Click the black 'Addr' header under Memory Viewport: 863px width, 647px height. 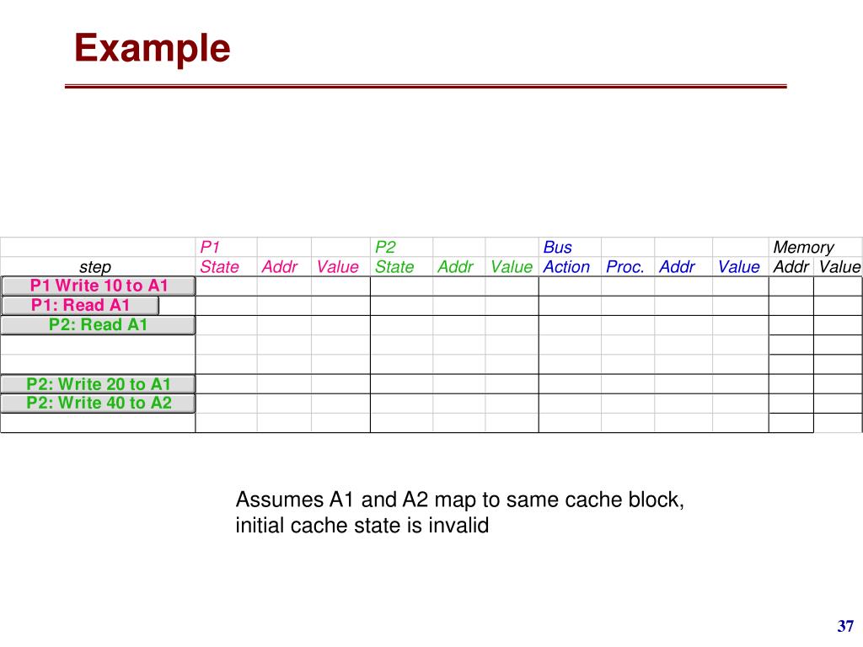click(791, 267)
